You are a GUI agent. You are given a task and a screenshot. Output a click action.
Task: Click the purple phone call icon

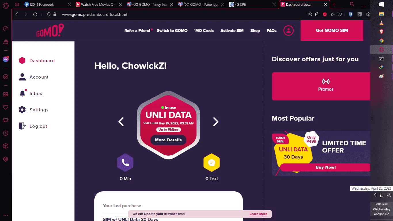[125, 163]
